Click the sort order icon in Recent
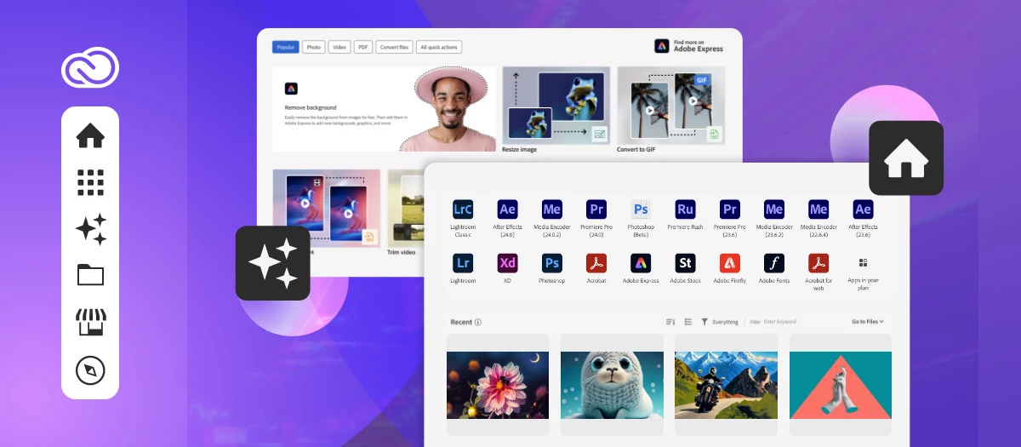Screen dimensions: 1021x447 [x=670, y=322]
